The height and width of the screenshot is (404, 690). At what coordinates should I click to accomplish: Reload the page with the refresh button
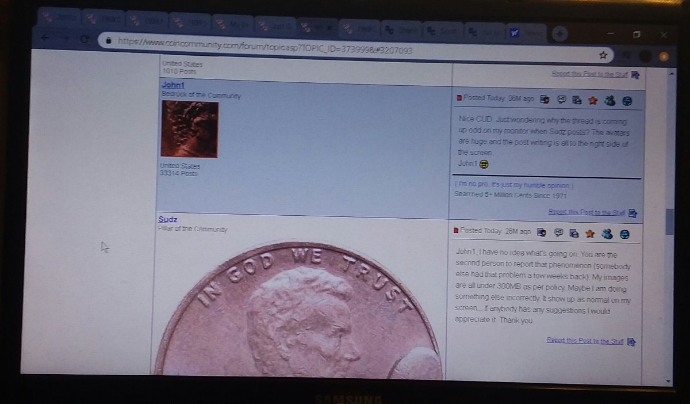85,39
